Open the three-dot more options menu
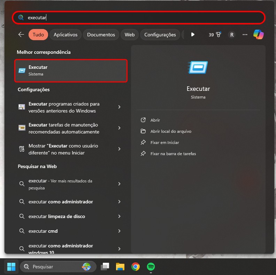The height and width of the screenshot is (275, 276). 245,35
